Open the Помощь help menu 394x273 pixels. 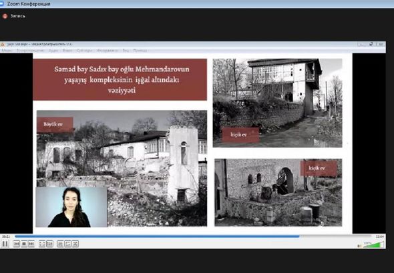[x=140, y=51]
